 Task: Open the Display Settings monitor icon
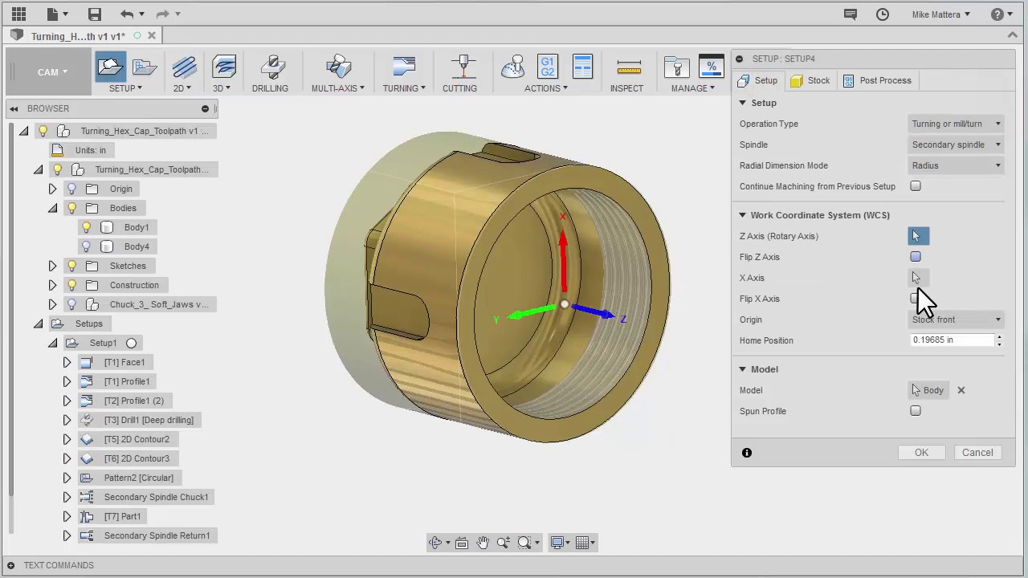(557, 543)
